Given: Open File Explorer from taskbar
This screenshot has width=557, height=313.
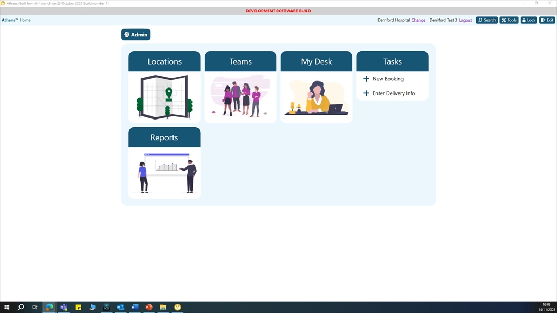Looking at the screenshot, I should [x=163, y=307].
